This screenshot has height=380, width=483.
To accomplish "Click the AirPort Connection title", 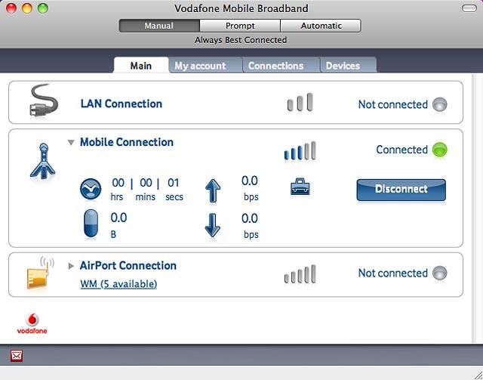I will [x=128, y=266].
